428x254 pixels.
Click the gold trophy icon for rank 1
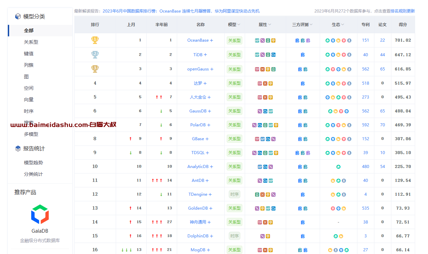pyautogui.click(x=95, y=40)
